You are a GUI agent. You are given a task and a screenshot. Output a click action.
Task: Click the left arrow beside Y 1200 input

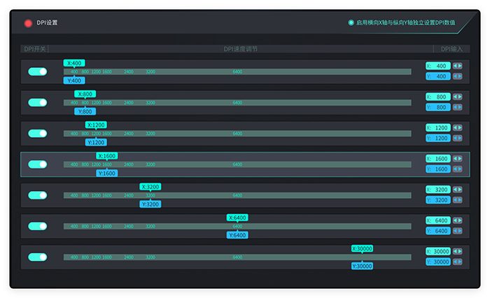pos(455,139)
